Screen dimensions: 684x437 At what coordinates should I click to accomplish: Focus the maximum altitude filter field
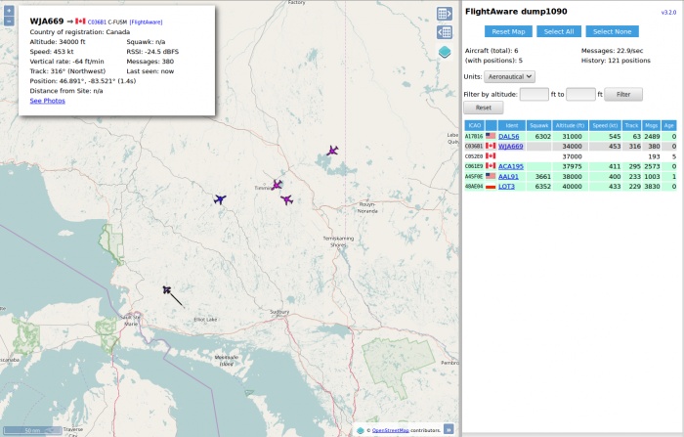click(580, 94)
